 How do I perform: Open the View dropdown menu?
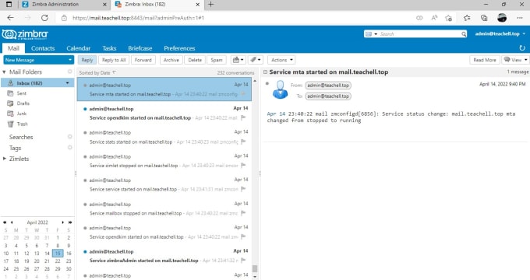coord(515,60)
